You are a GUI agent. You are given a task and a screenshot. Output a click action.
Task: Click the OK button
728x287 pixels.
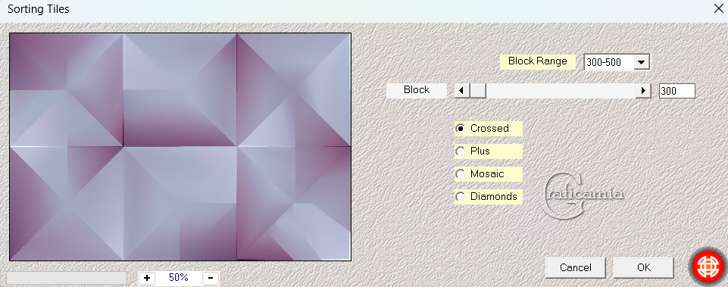[643, 267]
